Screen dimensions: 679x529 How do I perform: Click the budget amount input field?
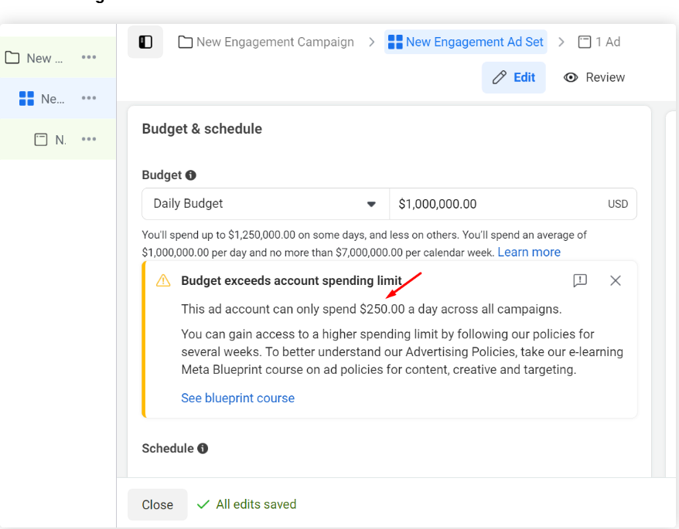(x=499, y=204)
